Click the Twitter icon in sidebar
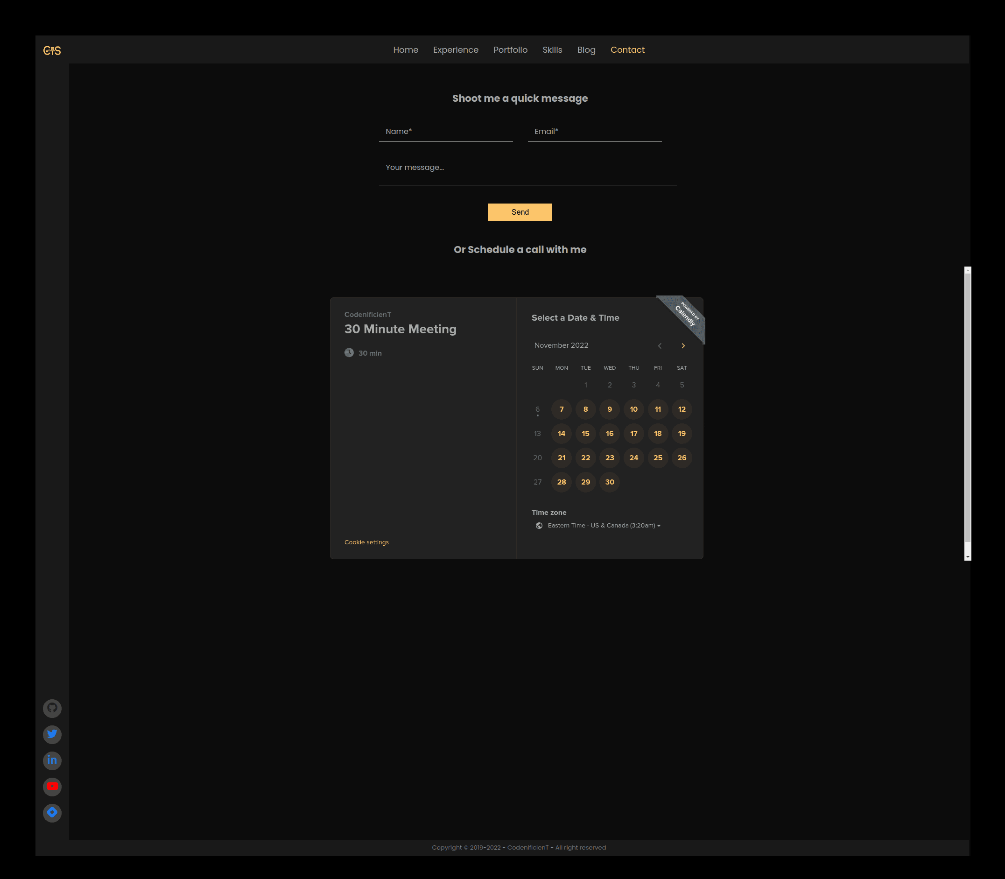Screen dimensions: 1005x879 coord(52,734)
